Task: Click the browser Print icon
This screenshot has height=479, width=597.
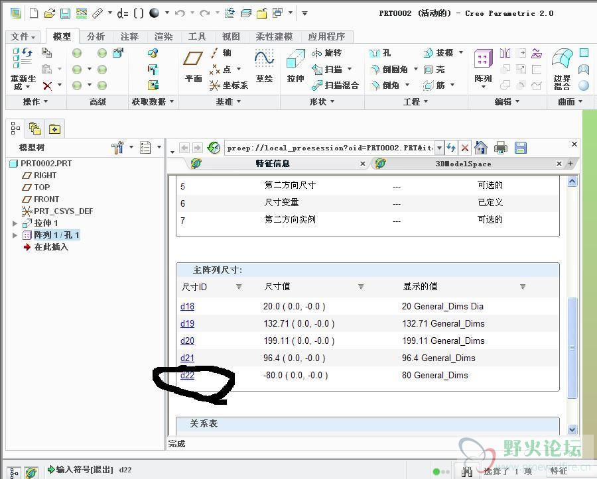Action: click(x=501, y=148)
